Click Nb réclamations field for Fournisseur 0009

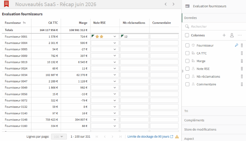coord(135,56)
